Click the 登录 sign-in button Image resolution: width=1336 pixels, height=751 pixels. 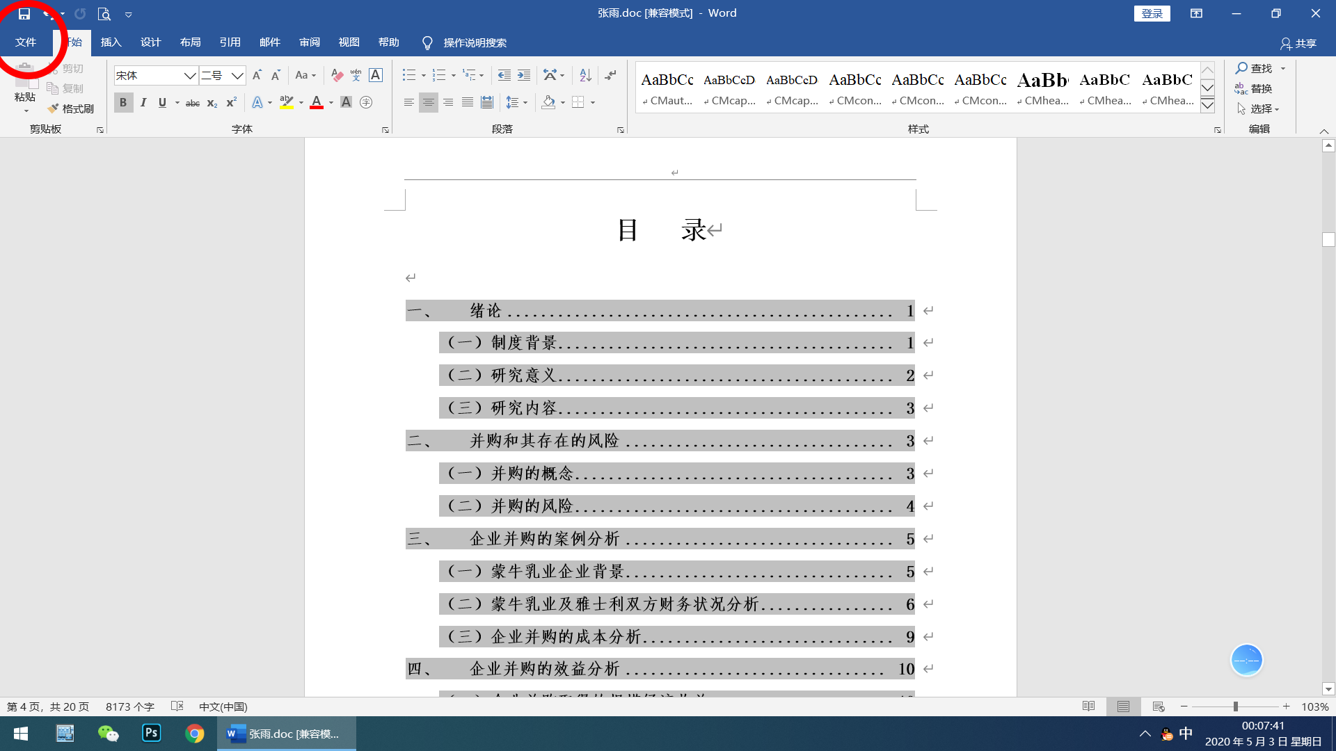coord(1152,13)
